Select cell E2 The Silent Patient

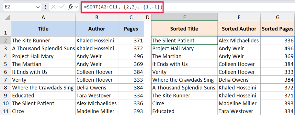185,41
